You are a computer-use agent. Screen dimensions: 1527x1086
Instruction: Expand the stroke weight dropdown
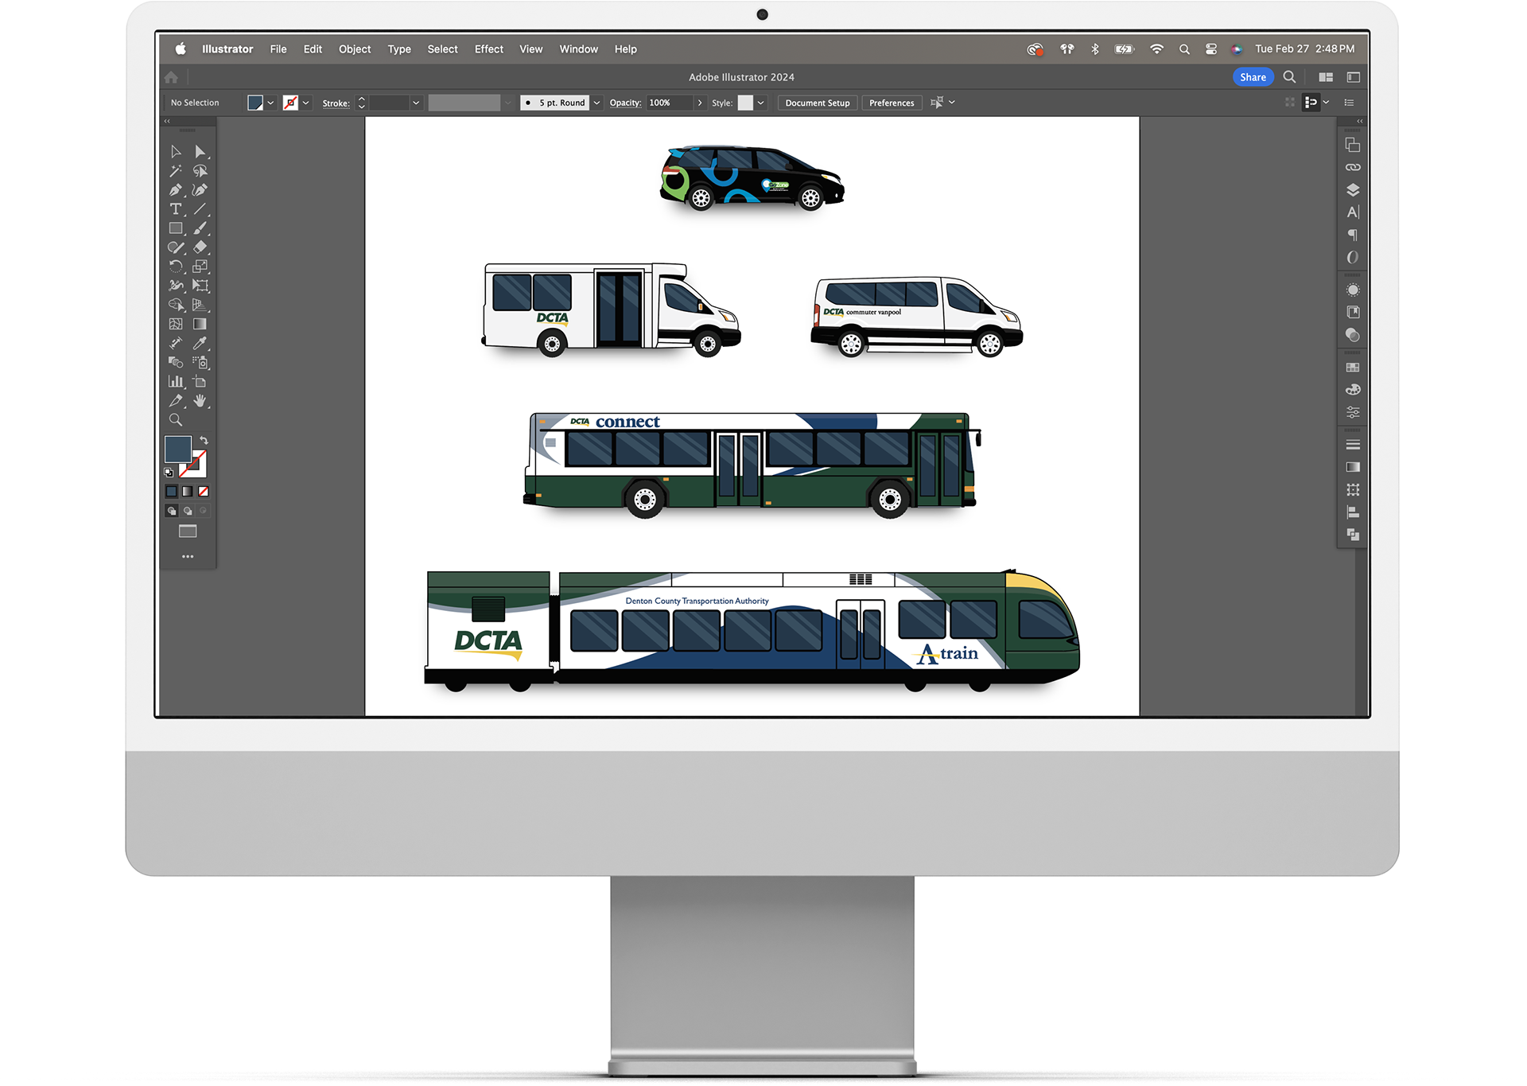(x=415, y=103)
